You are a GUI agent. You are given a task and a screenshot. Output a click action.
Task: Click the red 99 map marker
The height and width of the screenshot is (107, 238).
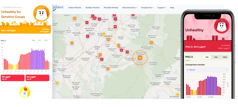[x=87, y=36]
